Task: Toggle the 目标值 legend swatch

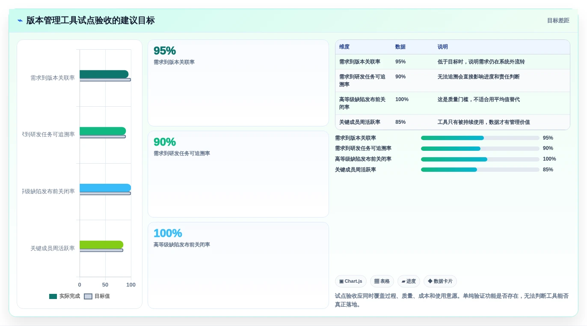Action: [x=88, y=296]
